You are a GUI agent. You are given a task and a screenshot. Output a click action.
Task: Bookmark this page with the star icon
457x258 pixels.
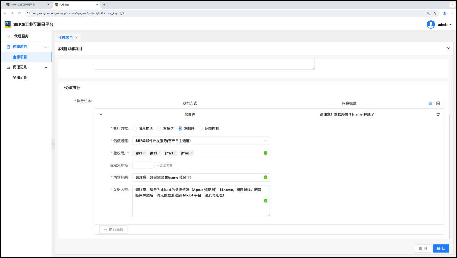pyautogui.click(x=435, y=13)
